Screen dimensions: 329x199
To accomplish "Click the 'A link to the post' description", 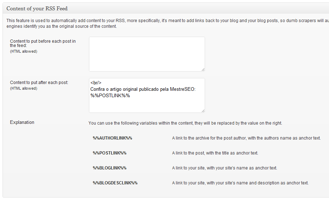I will coord(215,153).
